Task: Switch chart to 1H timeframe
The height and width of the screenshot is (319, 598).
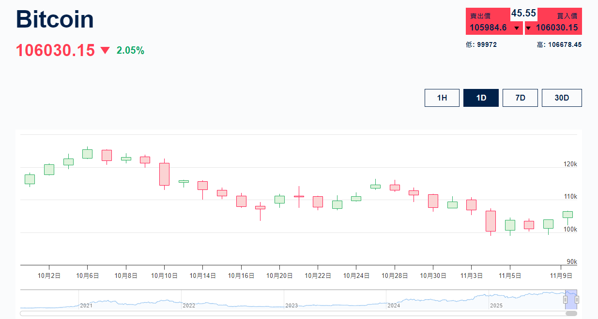Action: tap(442, 98)
